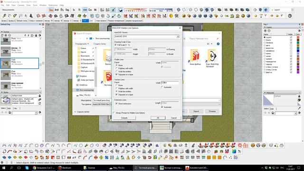
Task: Click the Add Layer plus icon
Action: click(x=265, y=30)
